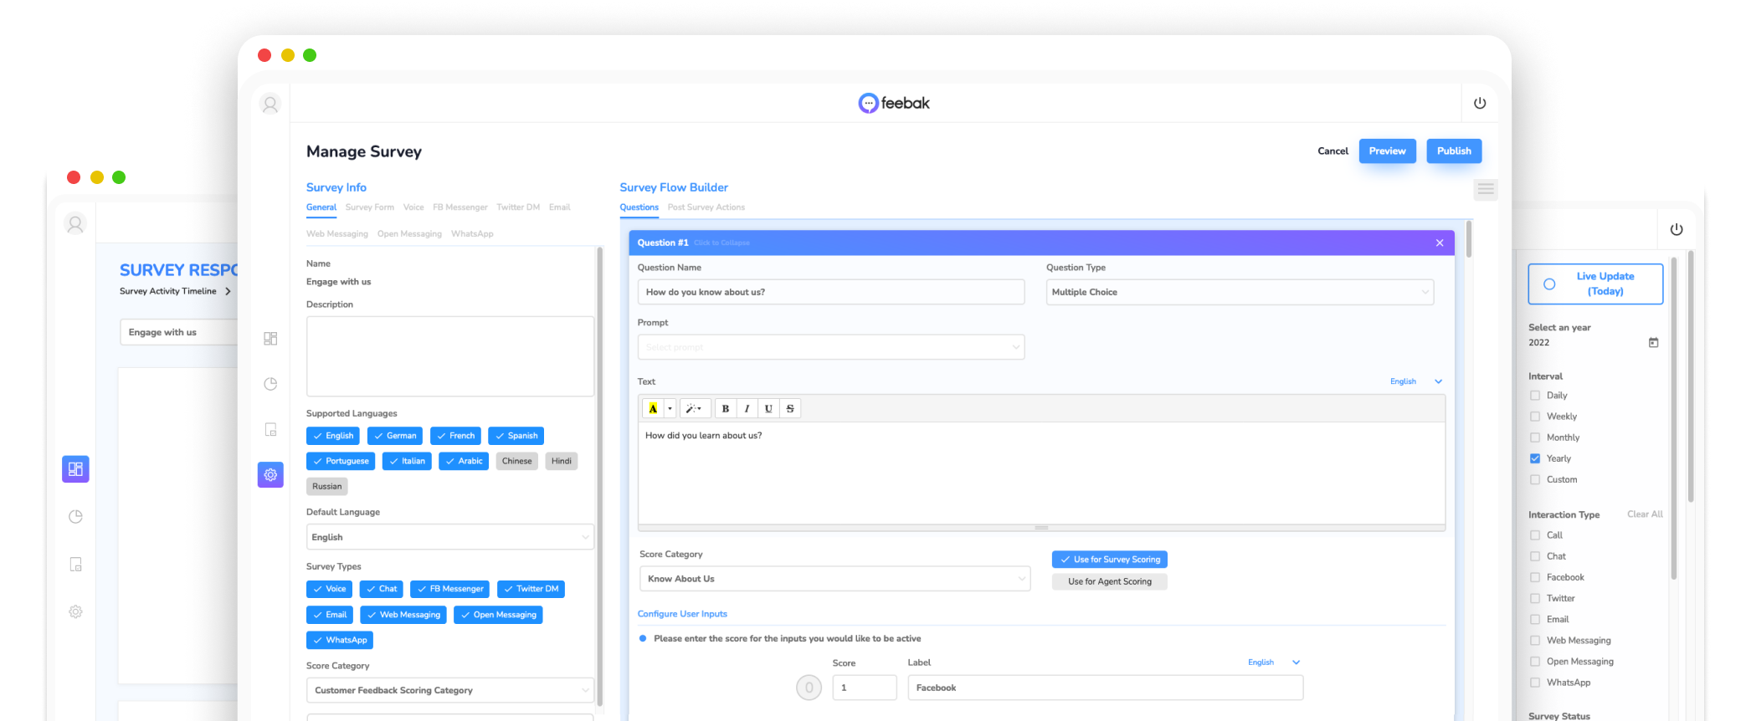Click the Publish button
Image resolution: width=1751 pixels, height=721 pixels.
1454,151
